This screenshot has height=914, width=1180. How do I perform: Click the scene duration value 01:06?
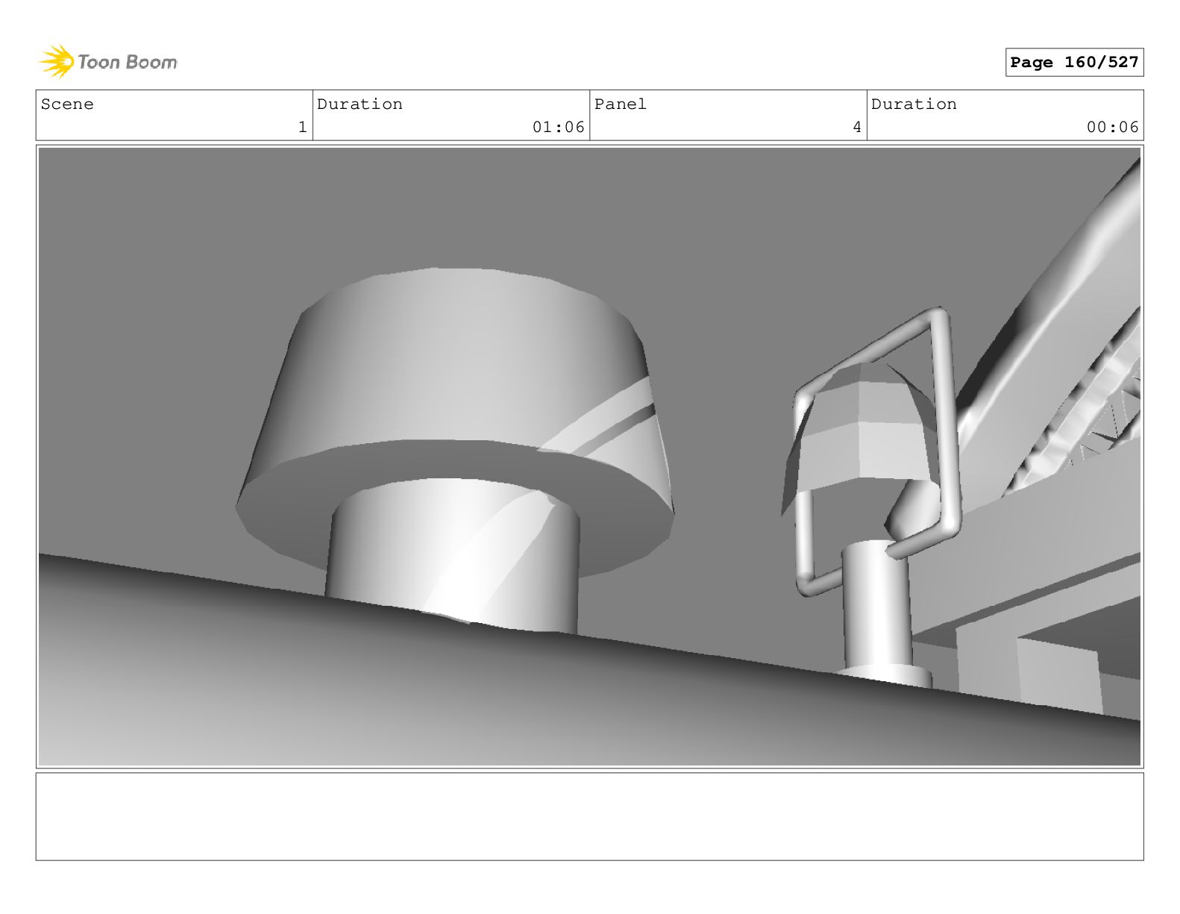tap(558, 128)
